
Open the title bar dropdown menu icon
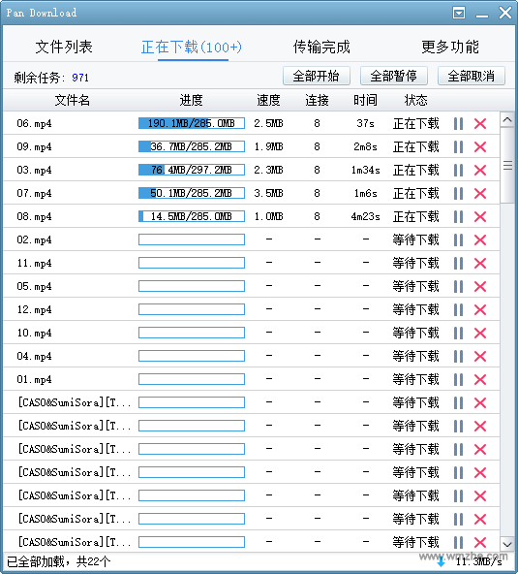pos(459,14)
